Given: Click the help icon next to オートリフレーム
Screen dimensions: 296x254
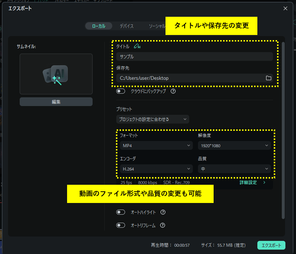Looking at the screenshot, I should (x=163, y=225).
